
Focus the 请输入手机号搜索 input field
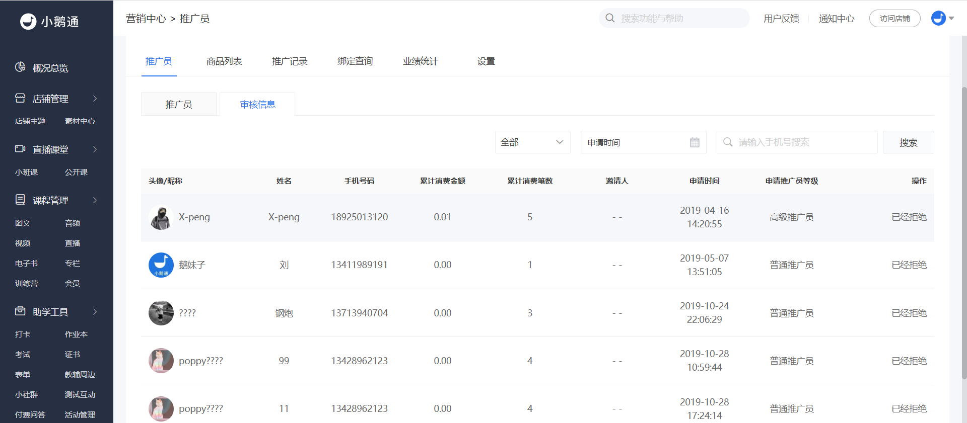(797, 142)
